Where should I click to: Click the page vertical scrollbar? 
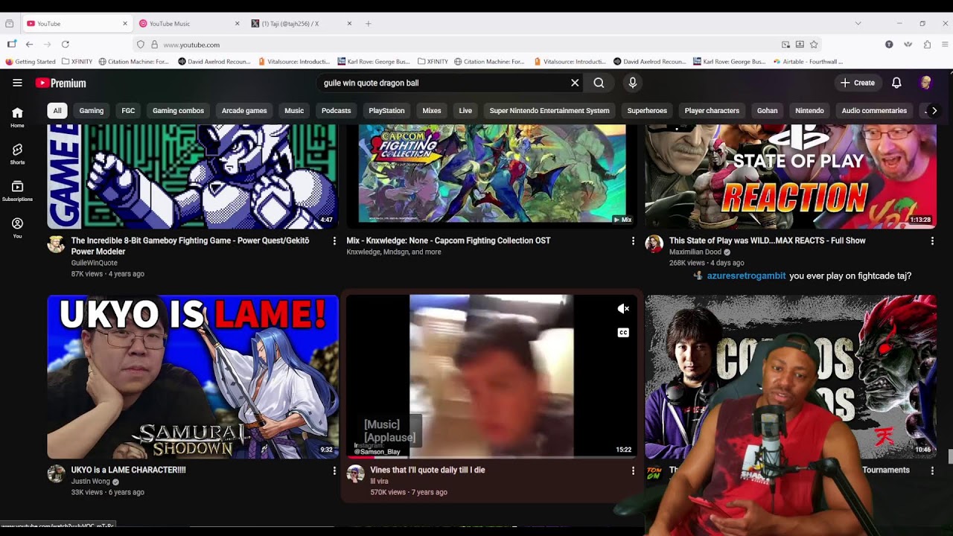coord(949,456)
